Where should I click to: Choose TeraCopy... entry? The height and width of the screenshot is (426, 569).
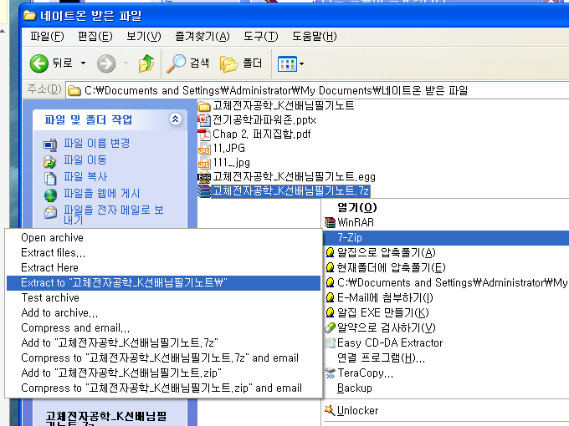coord(446,373)
